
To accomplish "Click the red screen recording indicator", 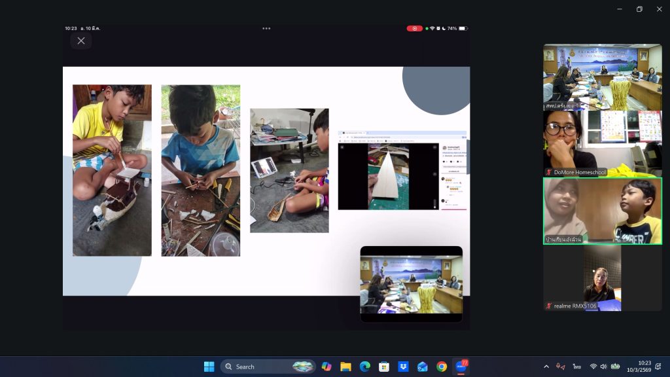I will pyautogui.click(x=414, y=29).
